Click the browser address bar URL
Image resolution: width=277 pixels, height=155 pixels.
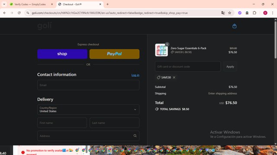point(110,13)
